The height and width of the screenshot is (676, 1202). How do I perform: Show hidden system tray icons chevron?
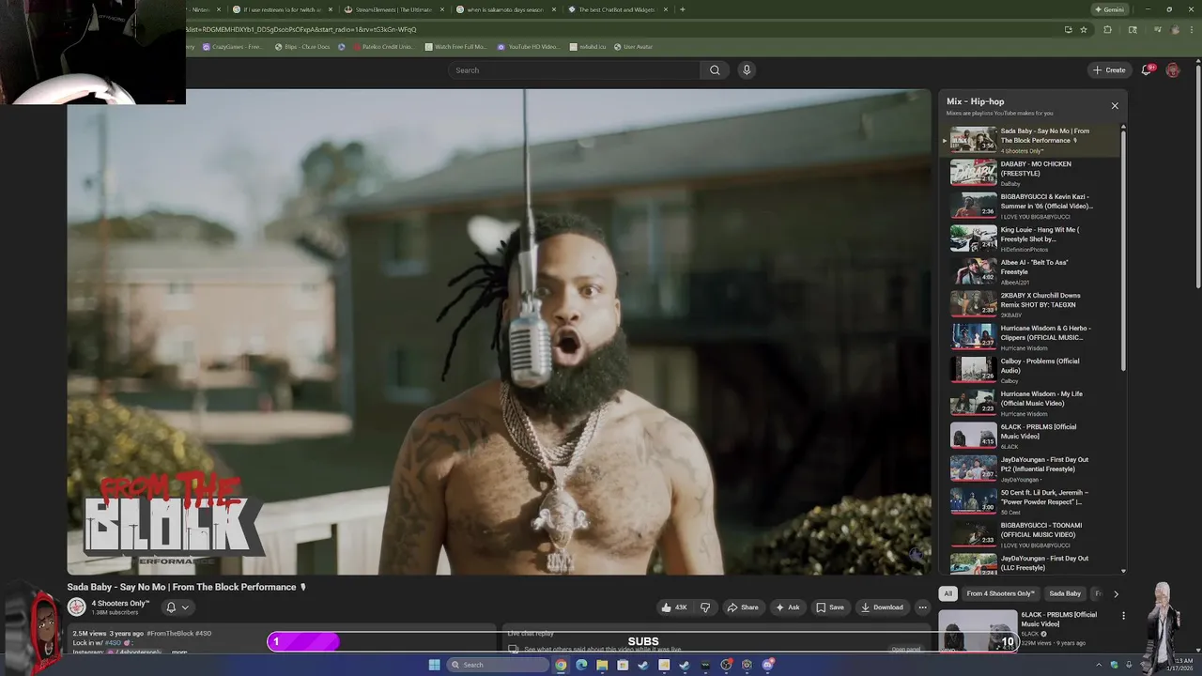pyautogui.click(x=1099, y=665)
